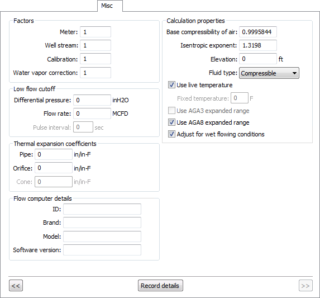Click the Factors group title
Screen dimensions: 320x298
click(23, 21)
